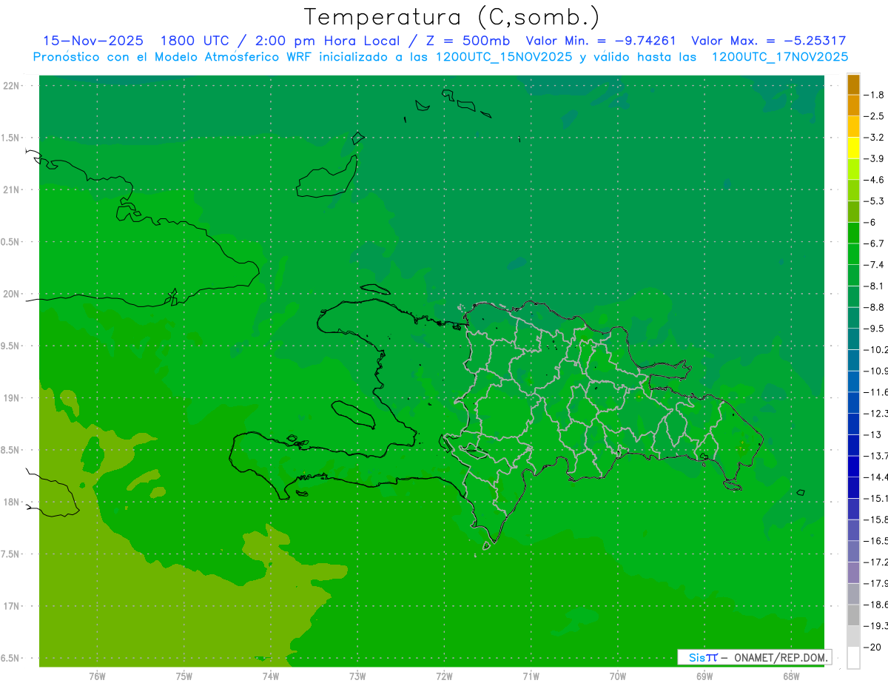888x686 pixels.
Task: Pick the legend swatch between -7.4 and -8.1
Action: 853,275
